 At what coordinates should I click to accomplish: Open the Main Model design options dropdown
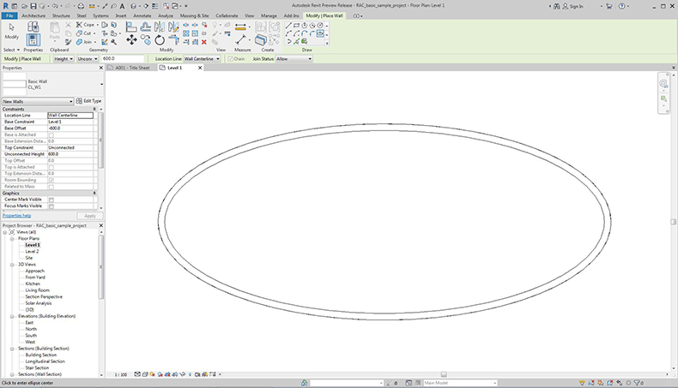pos(461,383)
